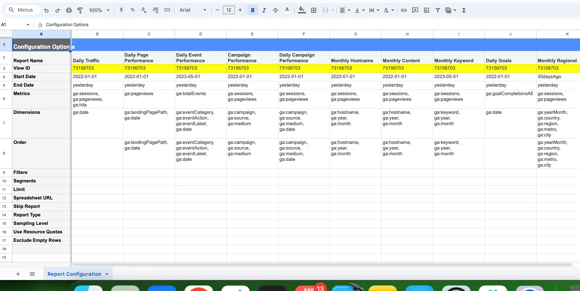The width and height of the screenshot is (580, 291).
Task: Add a new sheet with plus icon
Action: point(18,274)
